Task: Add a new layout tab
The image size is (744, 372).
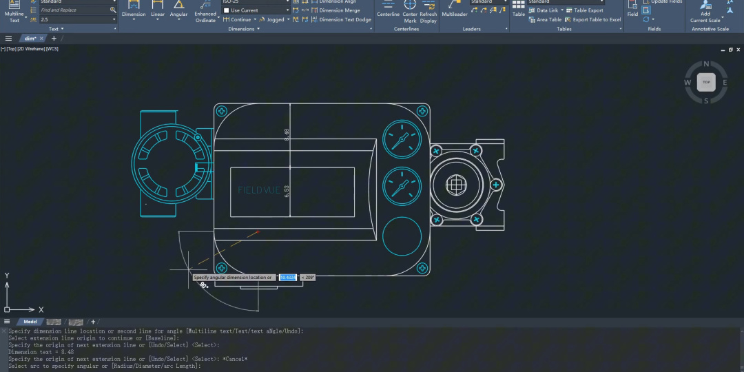Action: click(93, 322)
